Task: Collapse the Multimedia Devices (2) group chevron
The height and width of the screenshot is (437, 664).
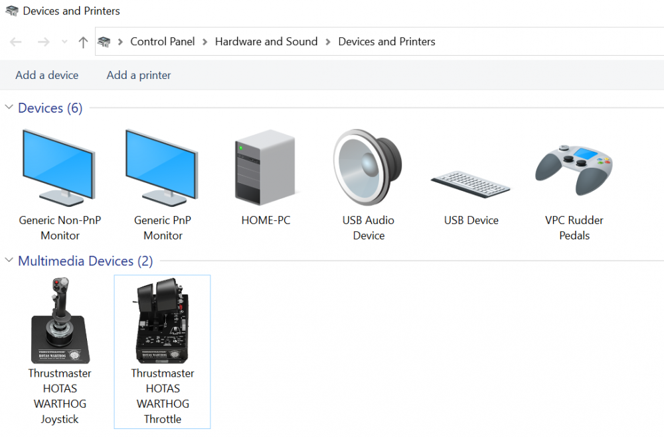Action: coord(9,260)
